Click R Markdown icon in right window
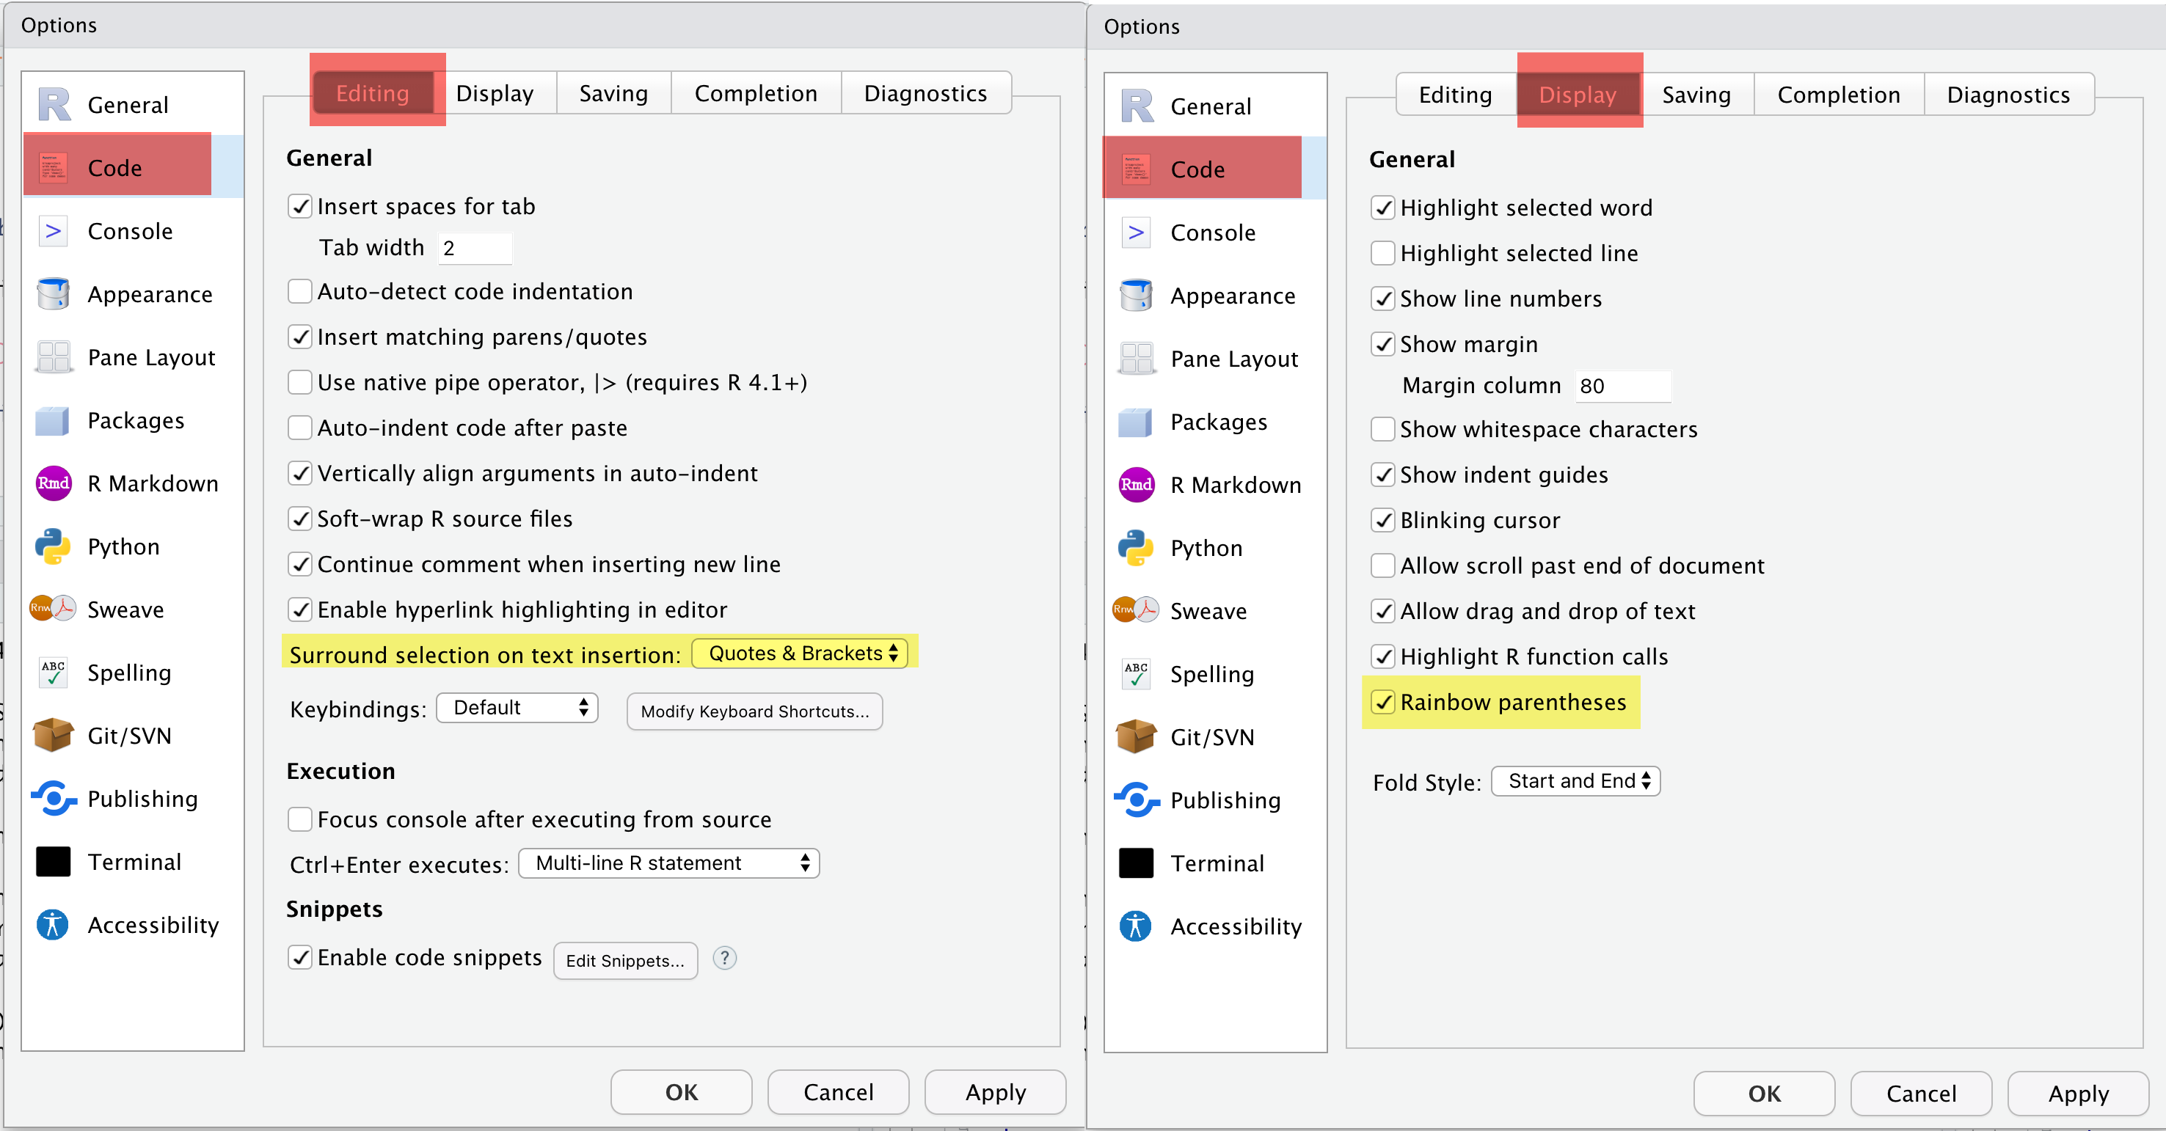This screenshot has width=2166, height=1131. [1136, 485]
